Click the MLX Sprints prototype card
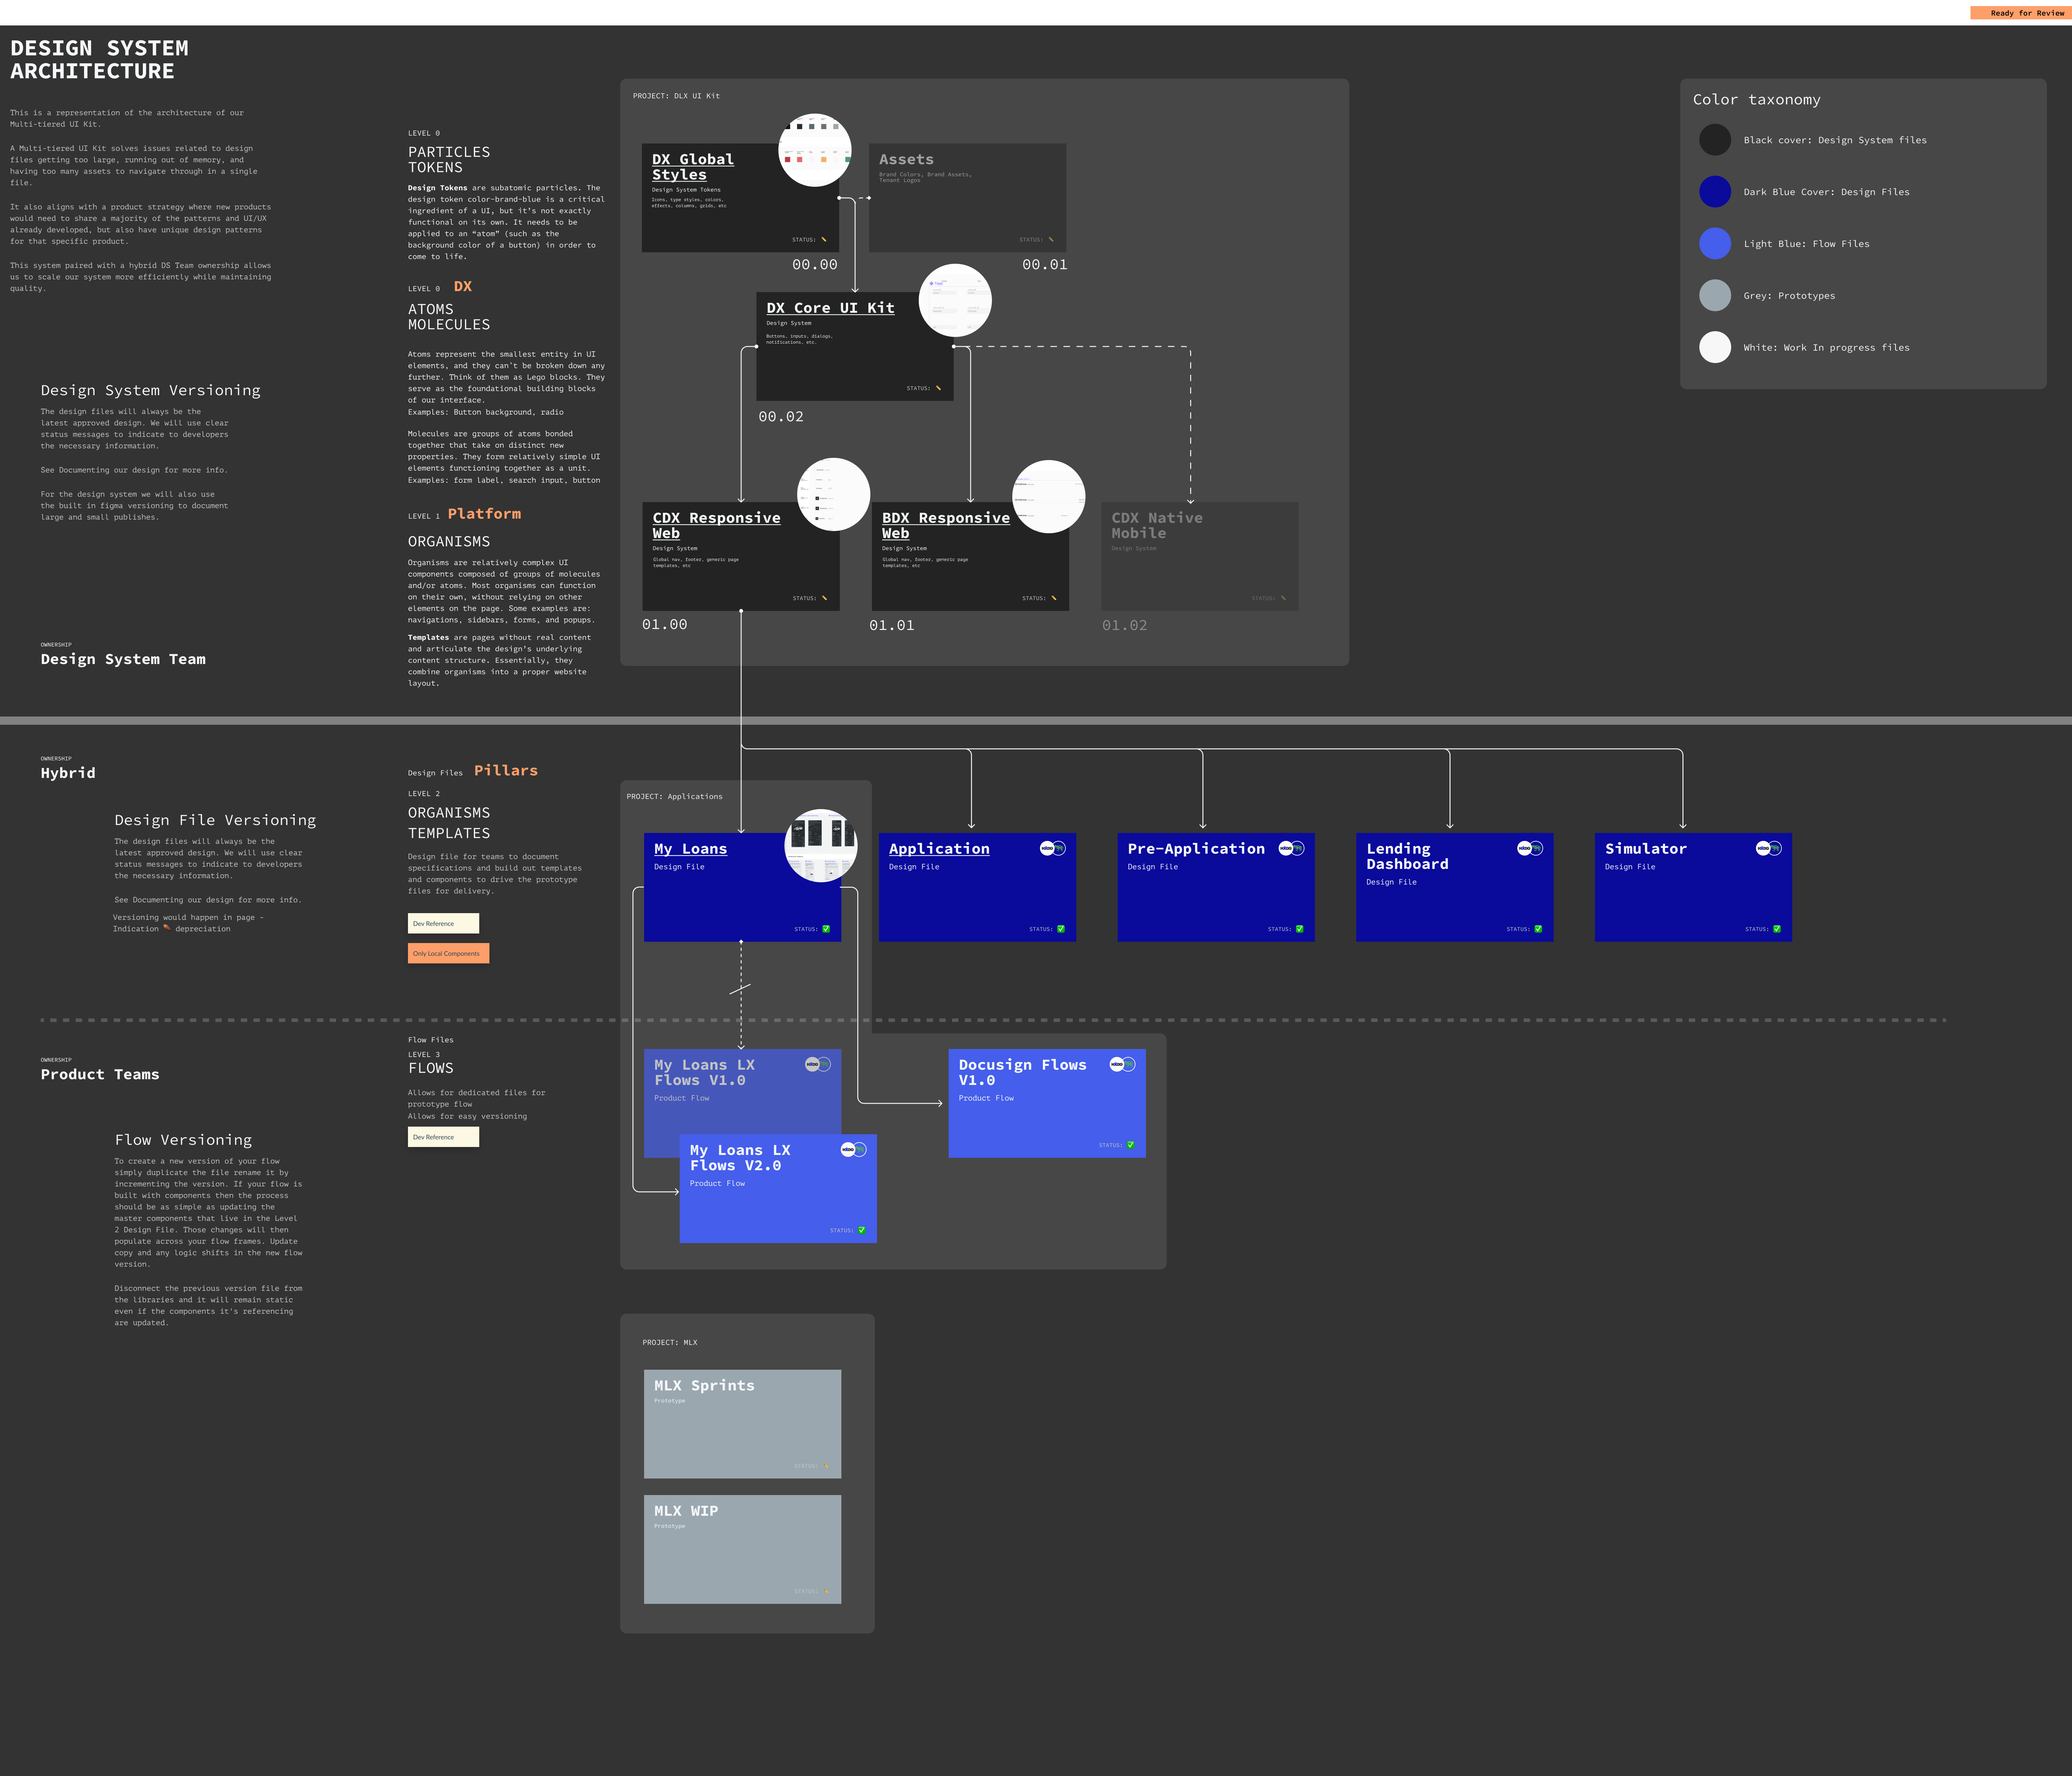The width and height of the screenshot is (2072, 1776). [x=742, y=1424]
